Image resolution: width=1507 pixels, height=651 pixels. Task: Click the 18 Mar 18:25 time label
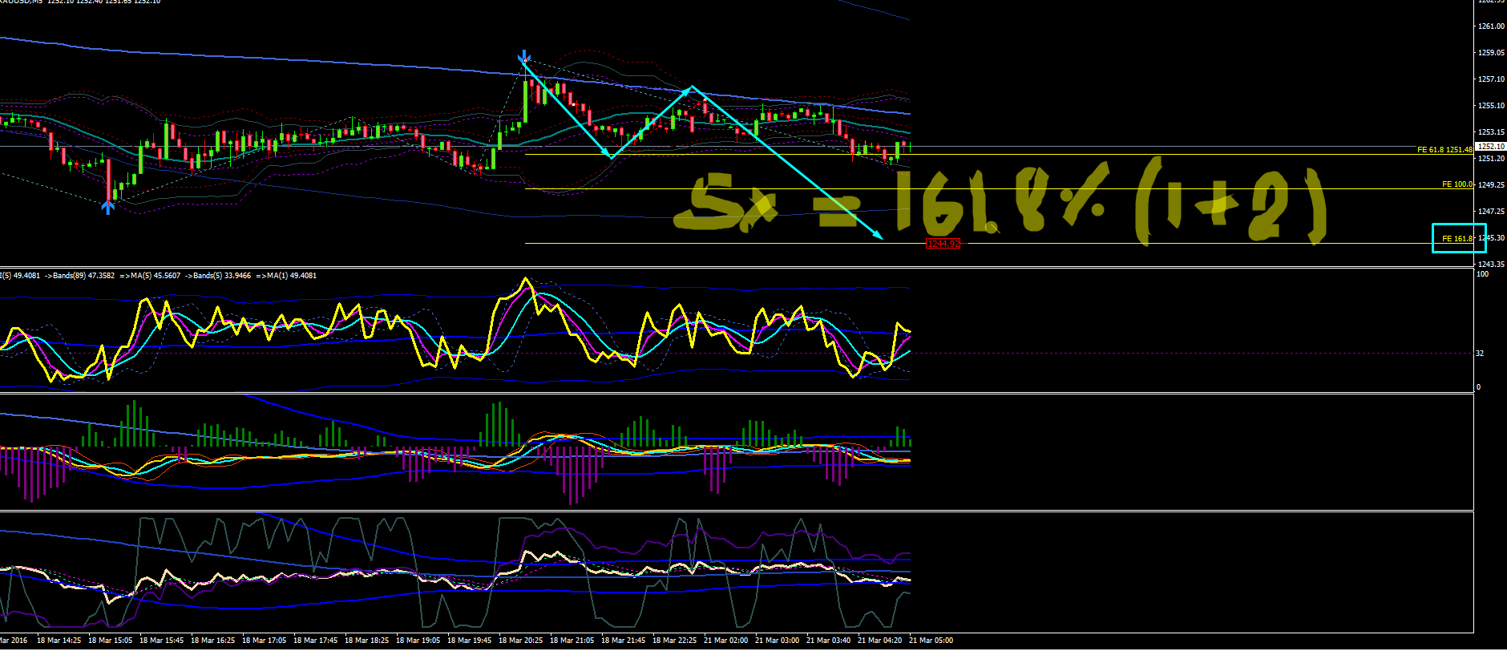click(366, 641)
